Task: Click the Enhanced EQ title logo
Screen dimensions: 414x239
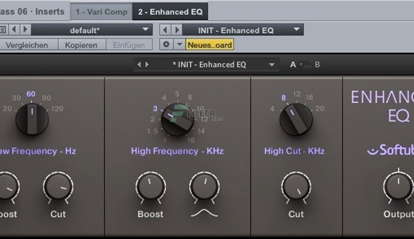Action: pyautogui.click(x=383, y=106)
